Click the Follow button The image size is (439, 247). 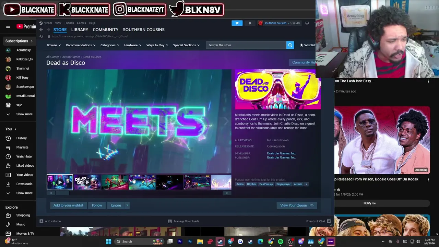click(97, 205)
